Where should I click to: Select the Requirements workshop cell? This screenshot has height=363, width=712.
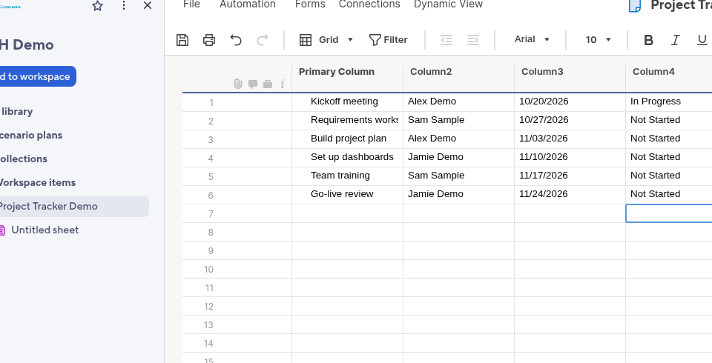(347, 121)
